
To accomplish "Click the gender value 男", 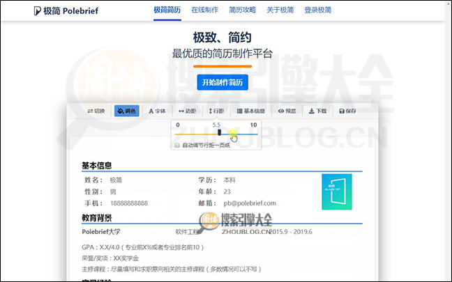I will click(x=113, y=191).
